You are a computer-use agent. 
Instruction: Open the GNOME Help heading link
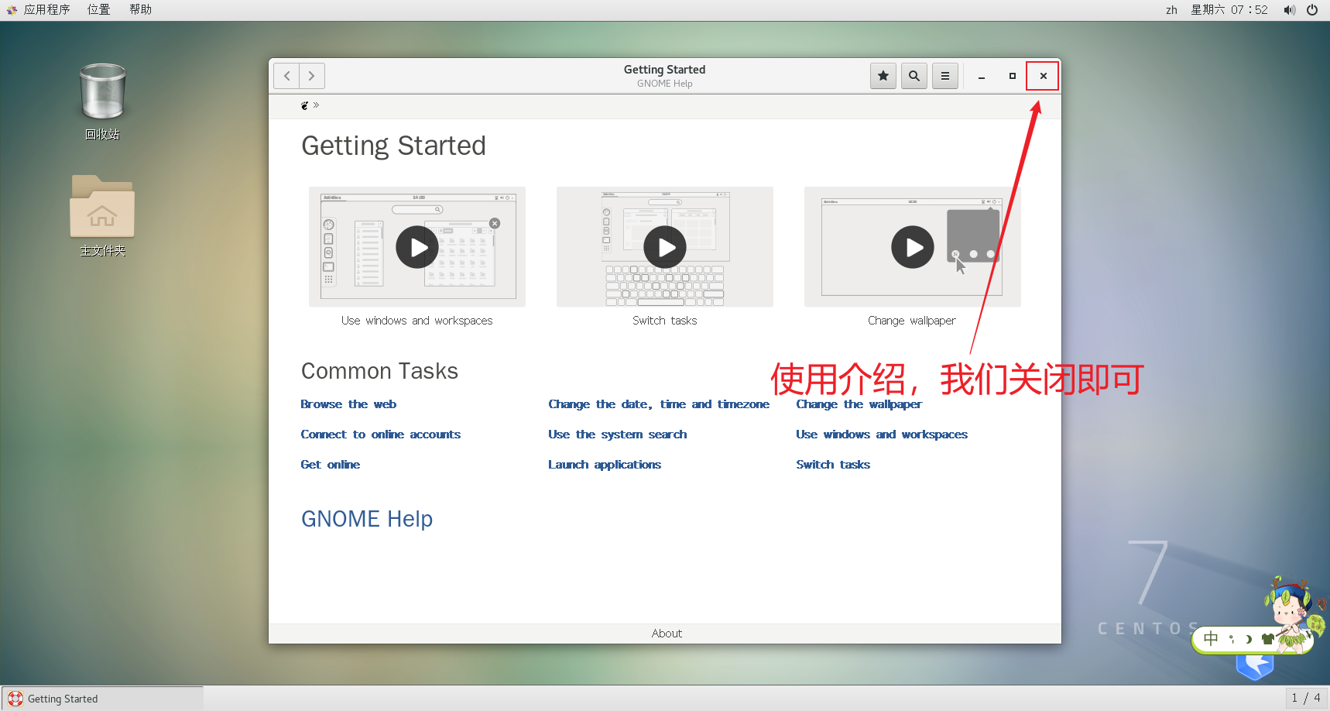coord(367,519)
